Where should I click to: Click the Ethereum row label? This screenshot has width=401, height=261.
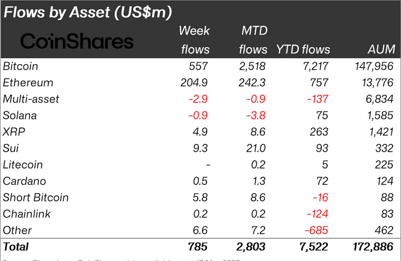coord(28,83)
